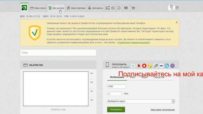
Task: Select the red MTS egg operator icon
Action: point(144,66)
